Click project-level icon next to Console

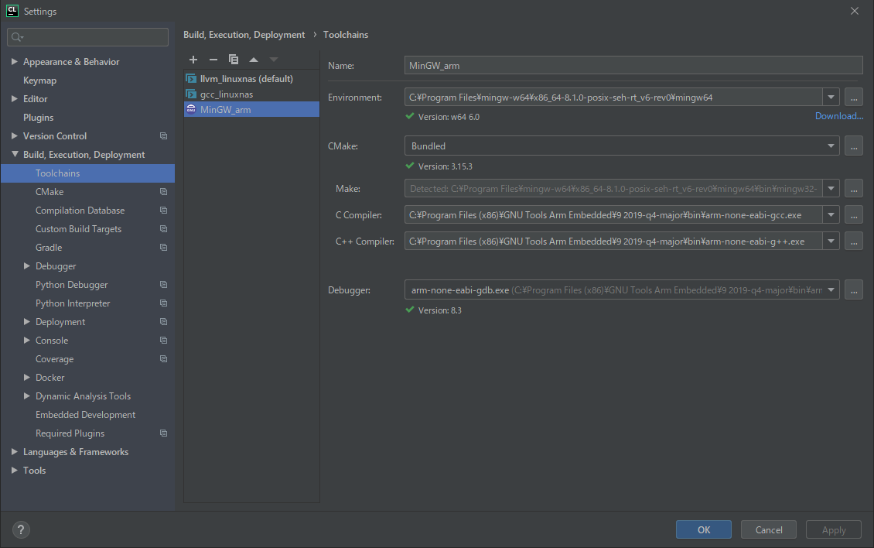click(163, 341)
